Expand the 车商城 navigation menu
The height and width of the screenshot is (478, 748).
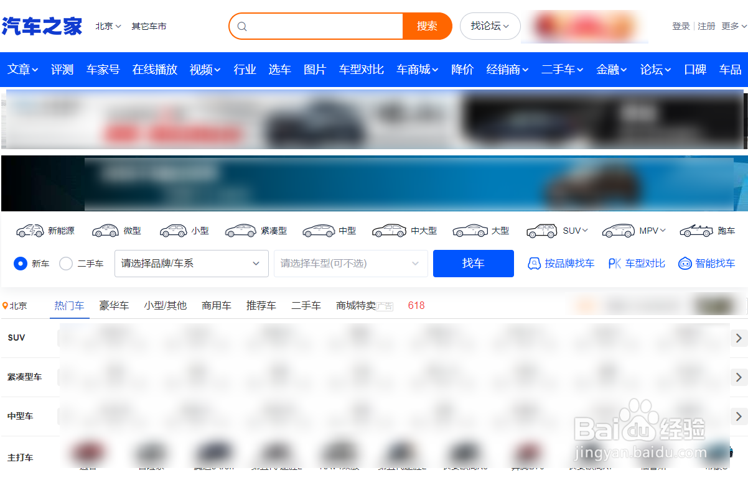click(418, 70)
